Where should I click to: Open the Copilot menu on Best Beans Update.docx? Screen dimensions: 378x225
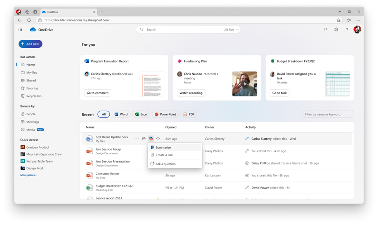coord(151,138)
